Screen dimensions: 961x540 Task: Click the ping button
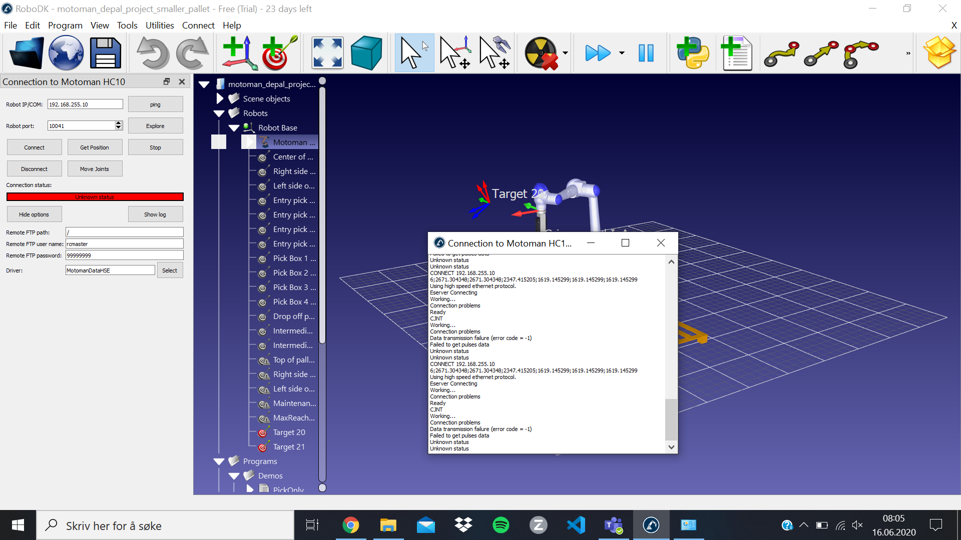tap(155, 104)
